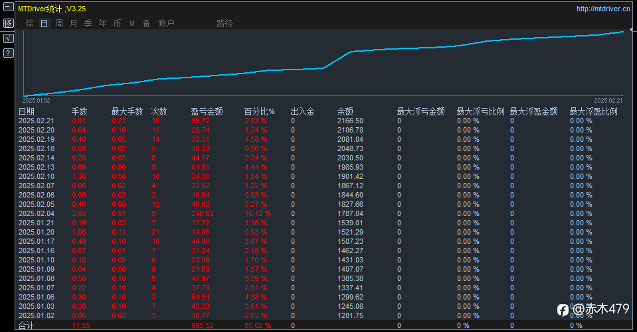Screen dimensions: 637x332
Task: Click the 余额 balance column header
Action: [x=345, y=111]
